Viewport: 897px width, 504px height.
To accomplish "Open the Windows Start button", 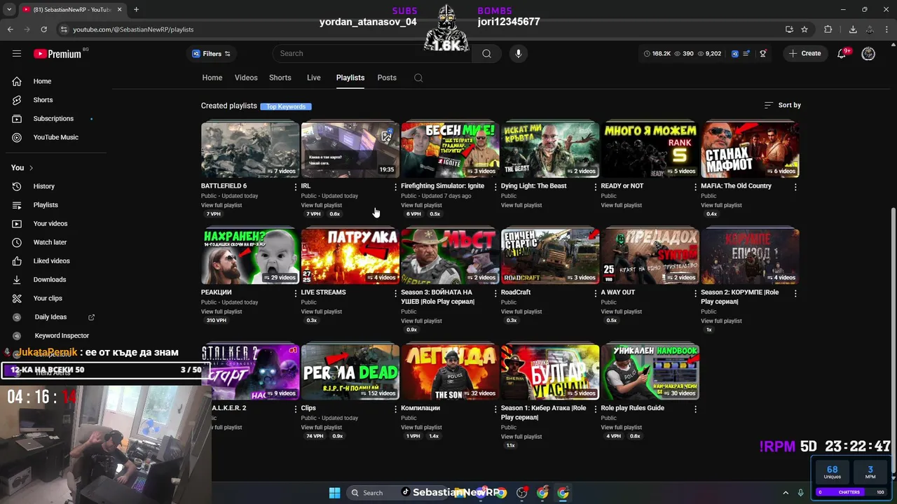I will (x=334, y=493).
